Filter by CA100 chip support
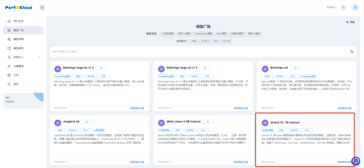Screen dimensions: 364x168 coord(226,41)
